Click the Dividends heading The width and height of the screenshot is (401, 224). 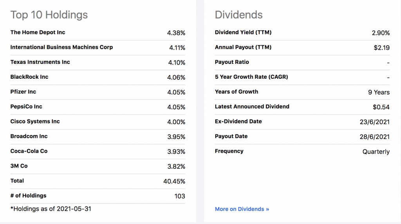(238, 15)
